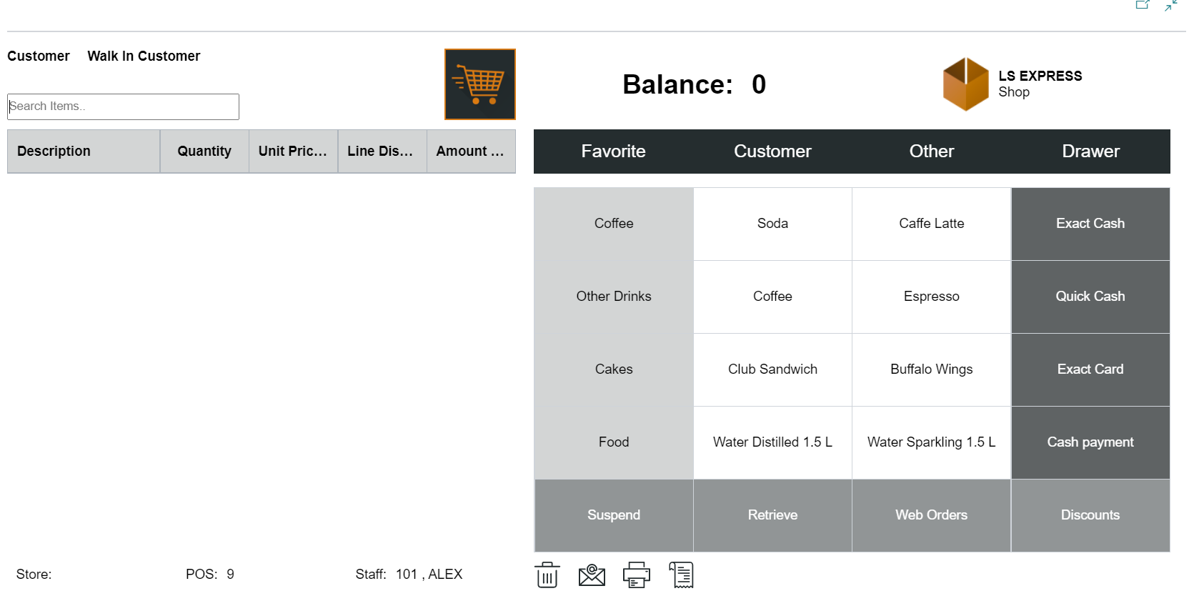Open the Cakes category
Viewport: 1204px width, 596px height.
(613, 369)
